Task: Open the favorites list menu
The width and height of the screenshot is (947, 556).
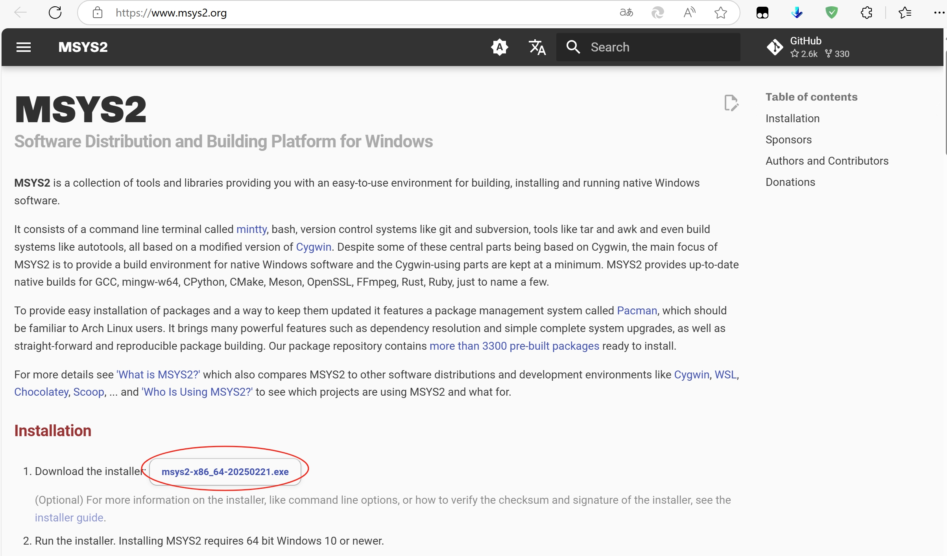Action: point(905,12)
